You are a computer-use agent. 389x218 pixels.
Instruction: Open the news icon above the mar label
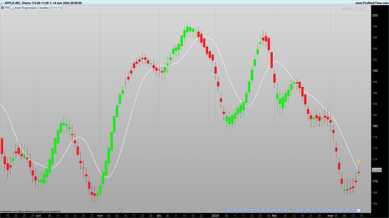(x=330, y=210)
